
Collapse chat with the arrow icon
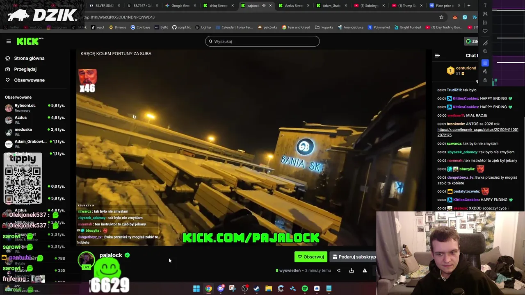pyautogui.click(x=437, y=56)
